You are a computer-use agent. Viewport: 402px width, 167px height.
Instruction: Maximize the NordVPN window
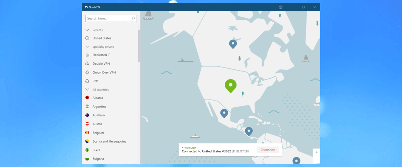[303, 7]
